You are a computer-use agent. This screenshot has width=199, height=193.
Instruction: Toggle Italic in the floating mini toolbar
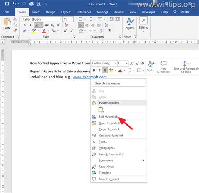click(99, 70)
